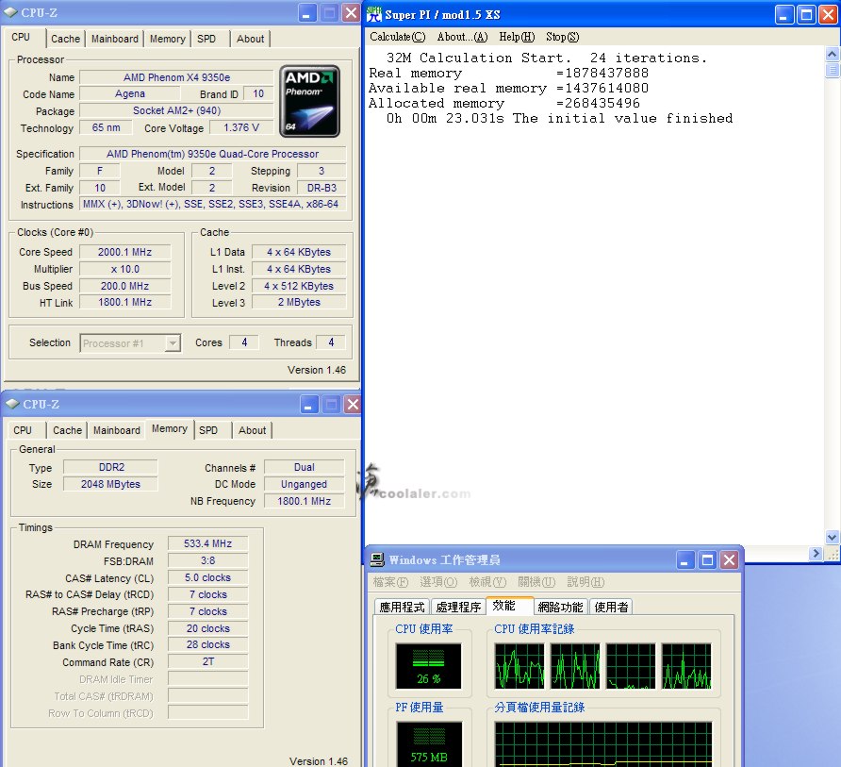This screenshot has width=841, height=767.
Task: Switch to 網路功能 tab in Task Manager
Action: 560,607
